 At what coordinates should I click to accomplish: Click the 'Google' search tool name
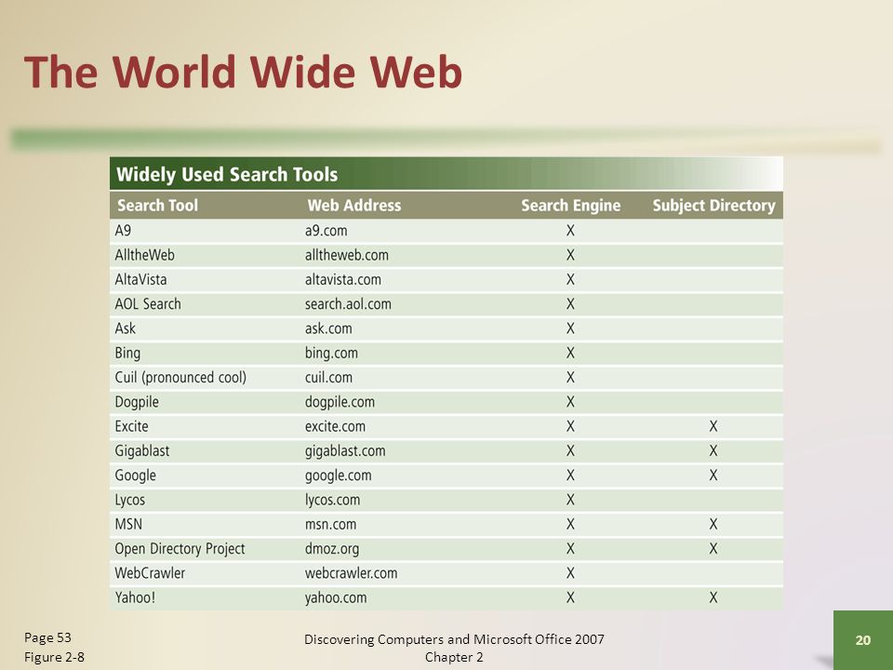[x=135, y=476]
